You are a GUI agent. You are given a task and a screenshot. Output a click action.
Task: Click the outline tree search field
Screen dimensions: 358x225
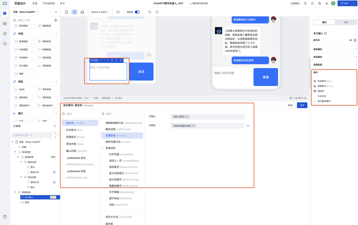pyautogui.click(x=32, y=135)
